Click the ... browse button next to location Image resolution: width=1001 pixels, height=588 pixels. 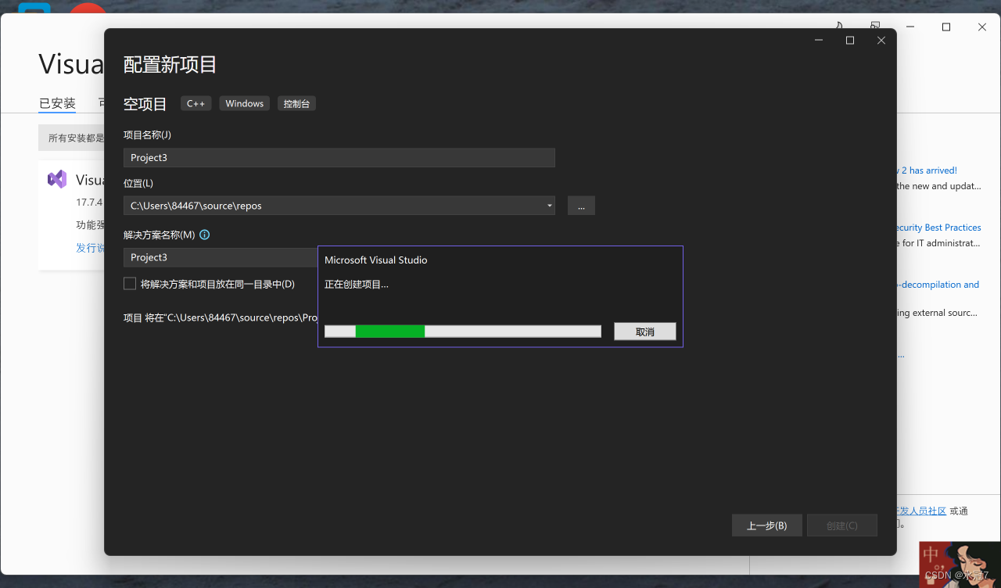coord(581,205)
